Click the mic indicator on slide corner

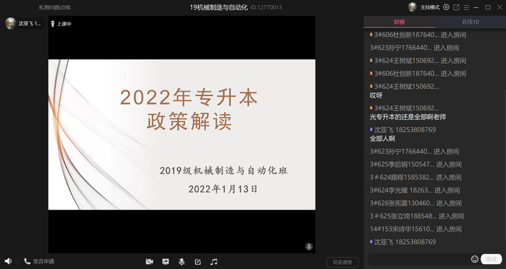click(308, 246)
